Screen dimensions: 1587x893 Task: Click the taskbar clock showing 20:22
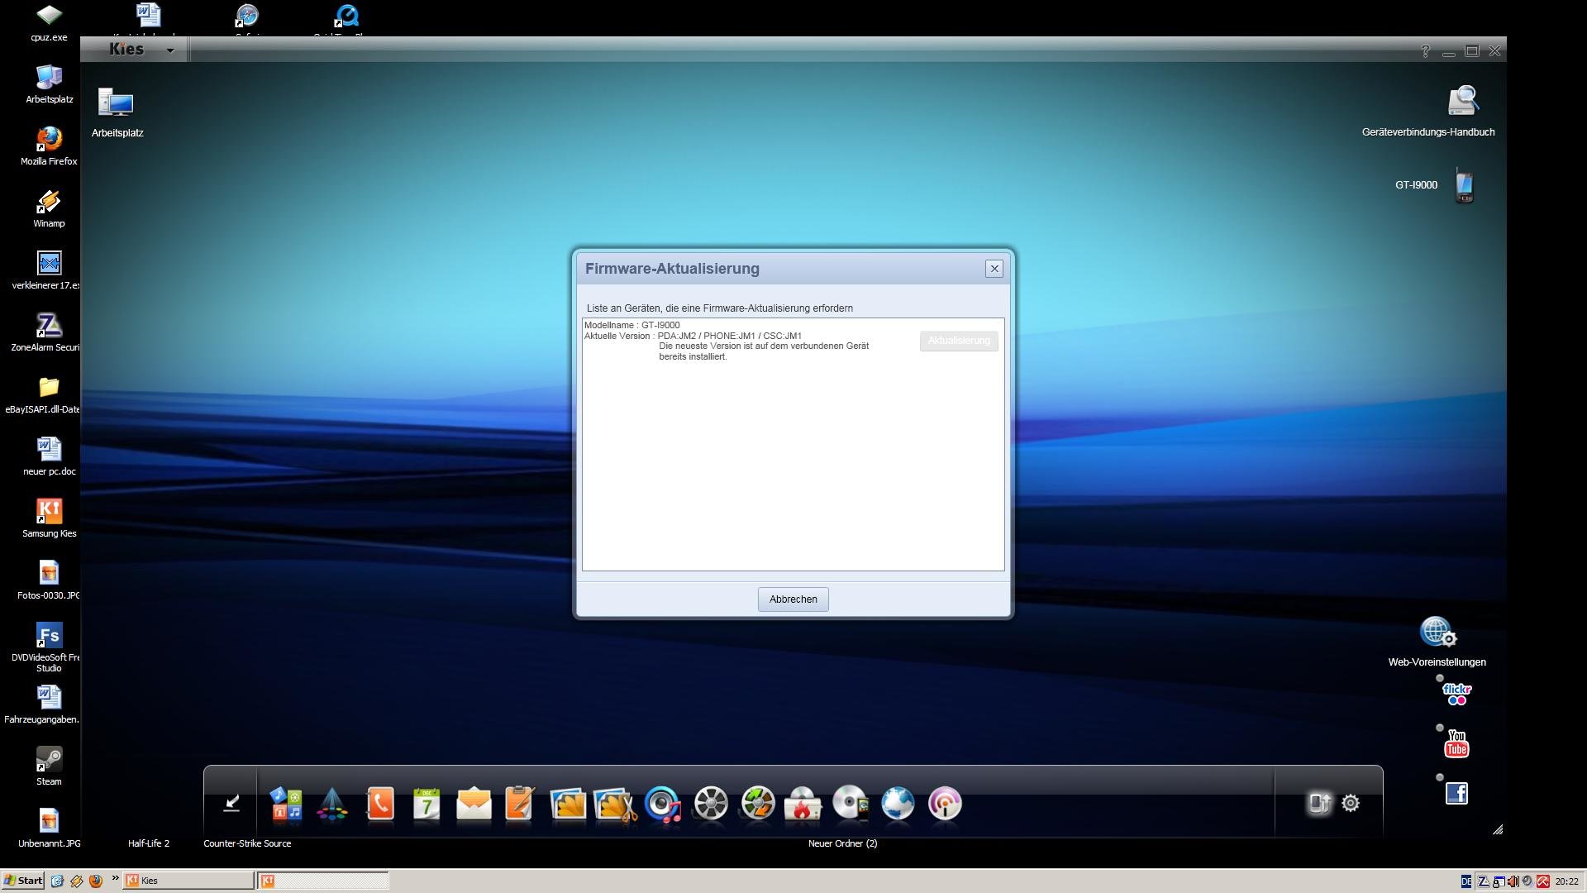point(1566,881)
